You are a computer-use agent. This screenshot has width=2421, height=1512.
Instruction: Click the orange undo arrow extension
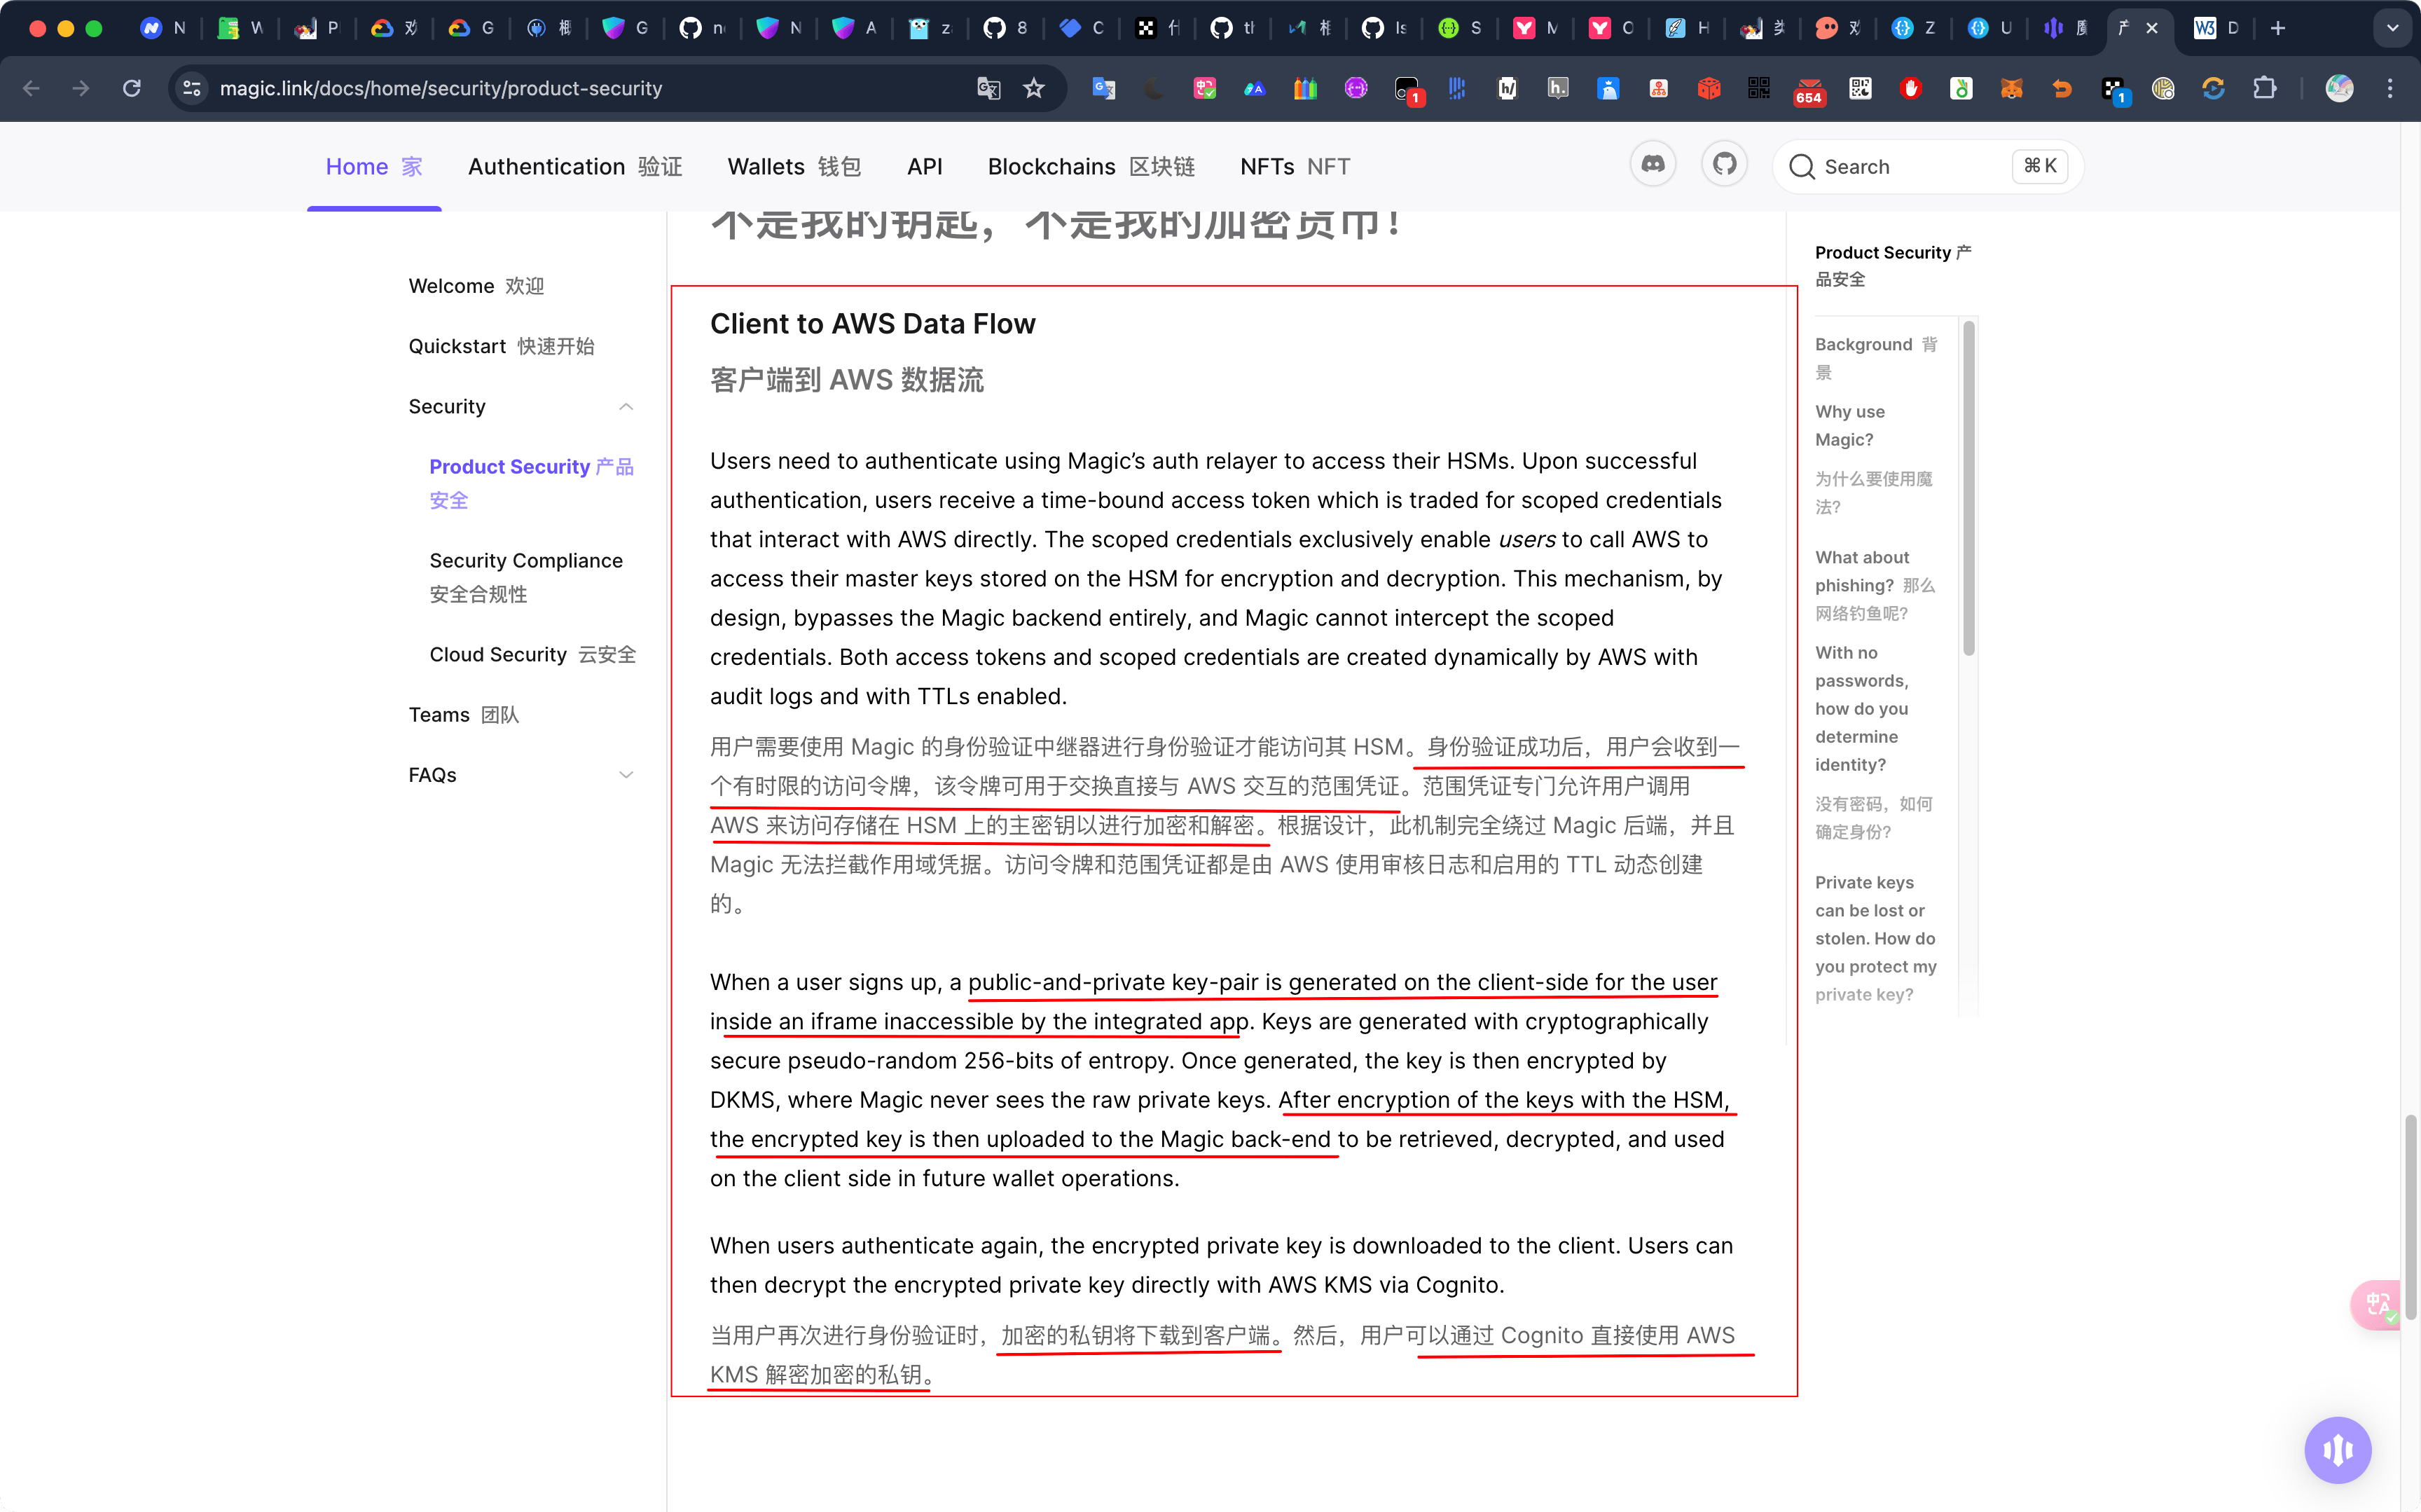(x=2062, y=89)
